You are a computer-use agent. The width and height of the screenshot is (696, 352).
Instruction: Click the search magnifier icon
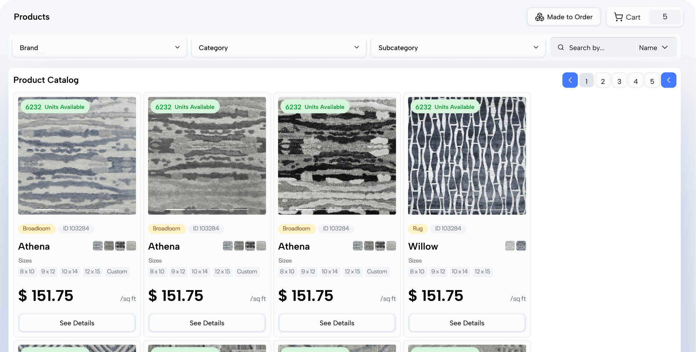click(x=561, y=47)
